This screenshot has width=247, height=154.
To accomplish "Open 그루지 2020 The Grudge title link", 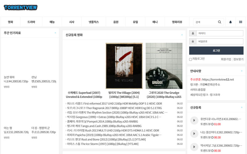I will pos(164,95).
